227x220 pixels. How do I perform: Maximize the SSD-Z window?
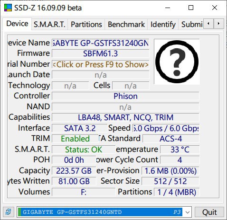pyautogui.click(x=191, y=8)
